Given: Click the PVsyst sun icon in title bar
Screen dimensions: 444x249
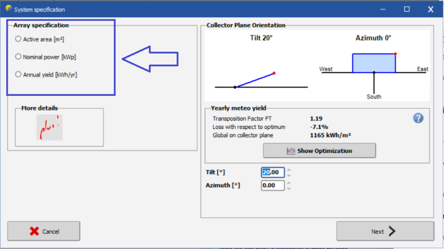Looking at the screenshot, I should coord(8,9).
